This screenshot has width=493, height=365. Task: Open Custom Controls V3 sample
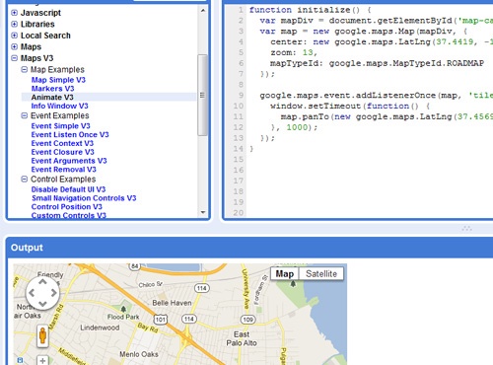68,215
